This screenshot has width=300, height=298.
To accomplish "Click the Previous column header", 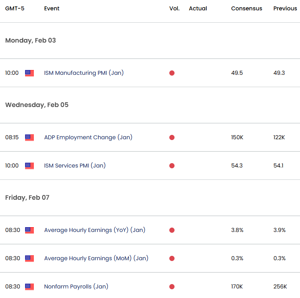I will 285,8.
